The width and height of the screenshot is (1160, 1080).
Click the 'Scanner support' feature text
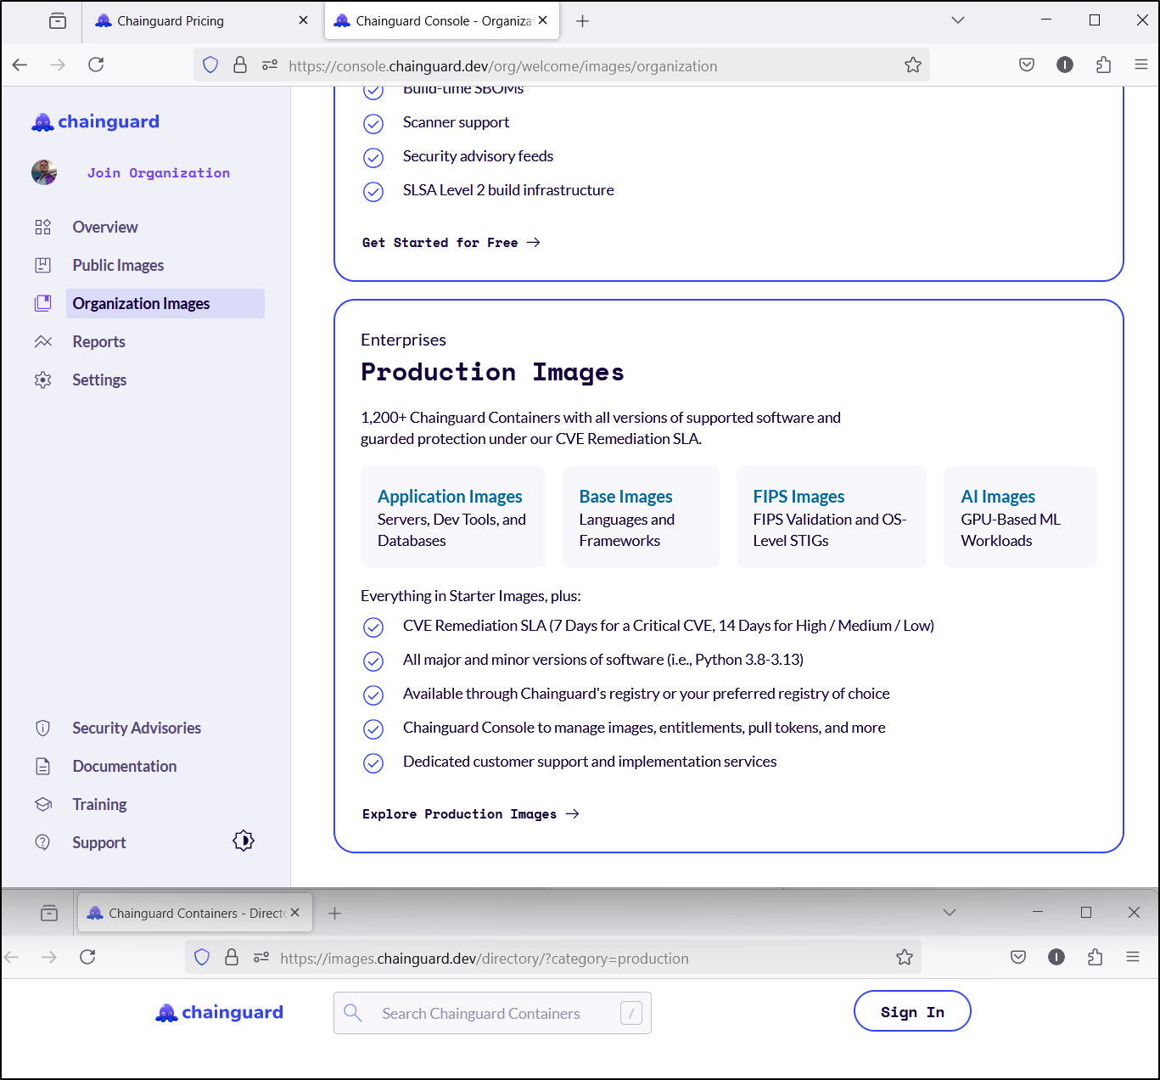tap(456, 122)
